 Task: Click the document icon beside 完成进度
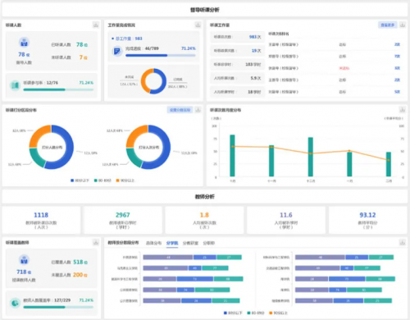coord(117,51)
